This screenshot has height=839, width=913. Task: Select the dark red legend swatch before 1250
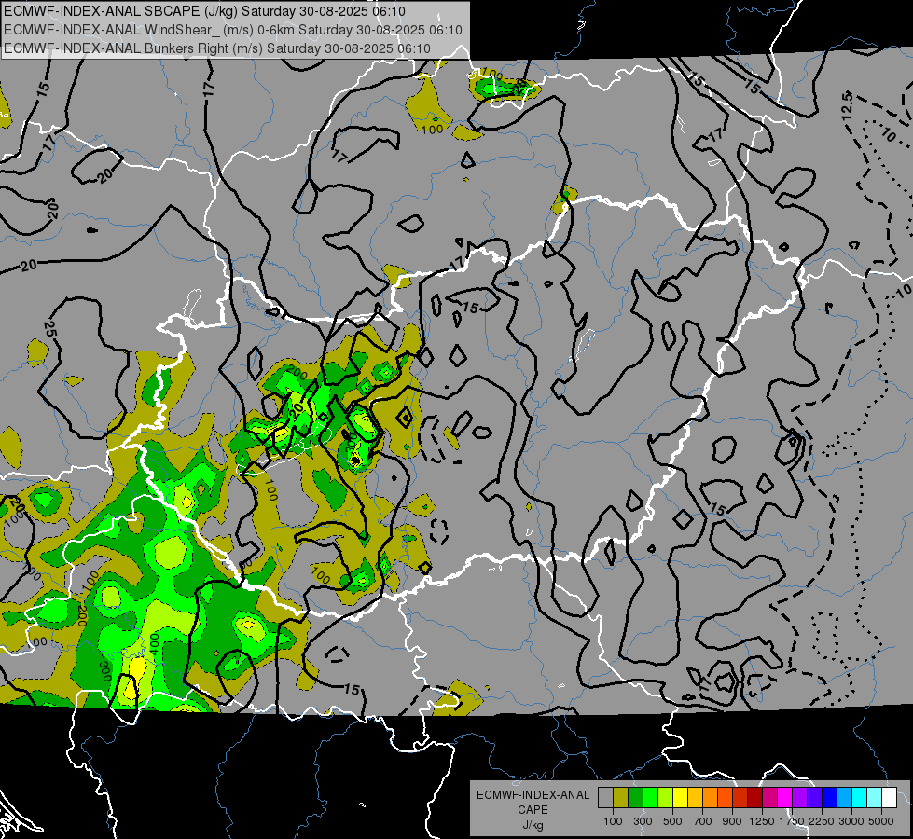pyautogui.click(x=755, y=797)
